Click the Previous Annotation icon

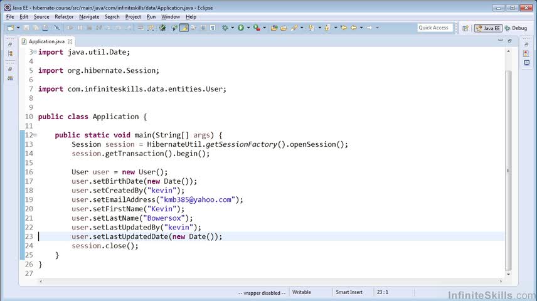click(327, 28)
